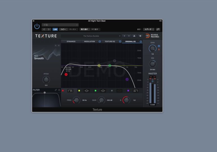Viewport: 217px width, 152px height.
Task: Click the Filter link icon
Action: coord(56,90)
